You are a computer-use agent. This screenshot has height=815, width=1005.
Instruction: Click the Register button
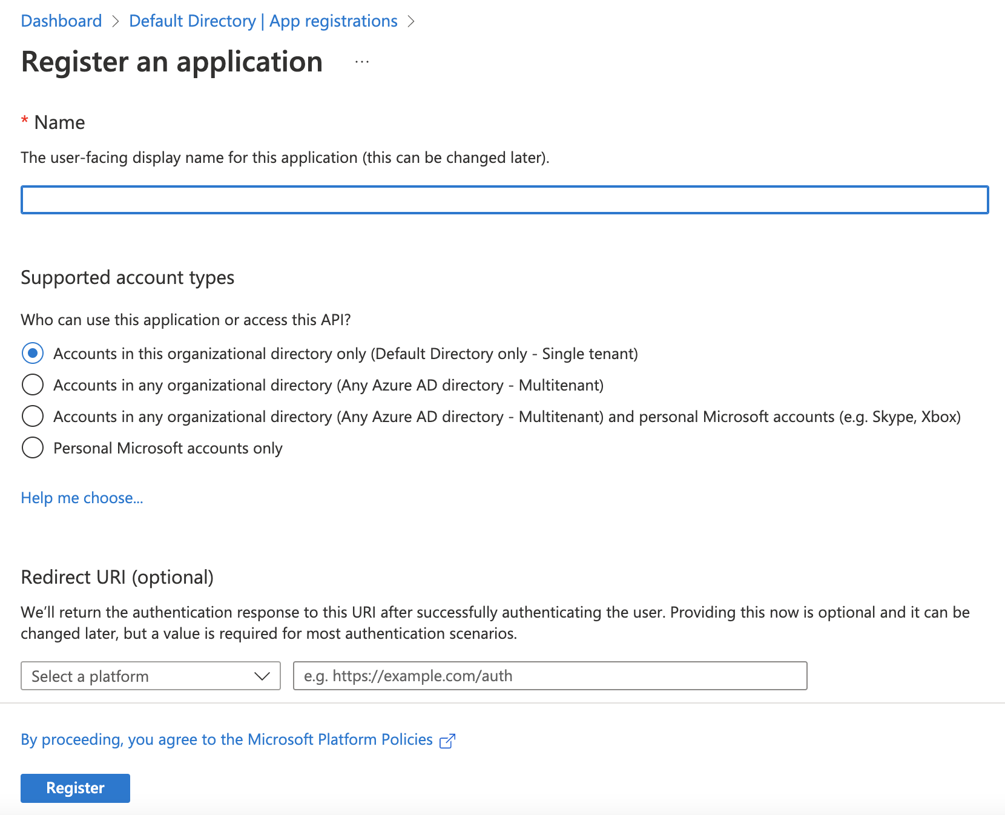[74, 788]
